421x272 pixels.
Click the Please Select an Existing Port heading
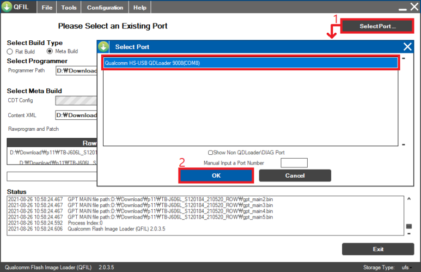coord(113,26)
